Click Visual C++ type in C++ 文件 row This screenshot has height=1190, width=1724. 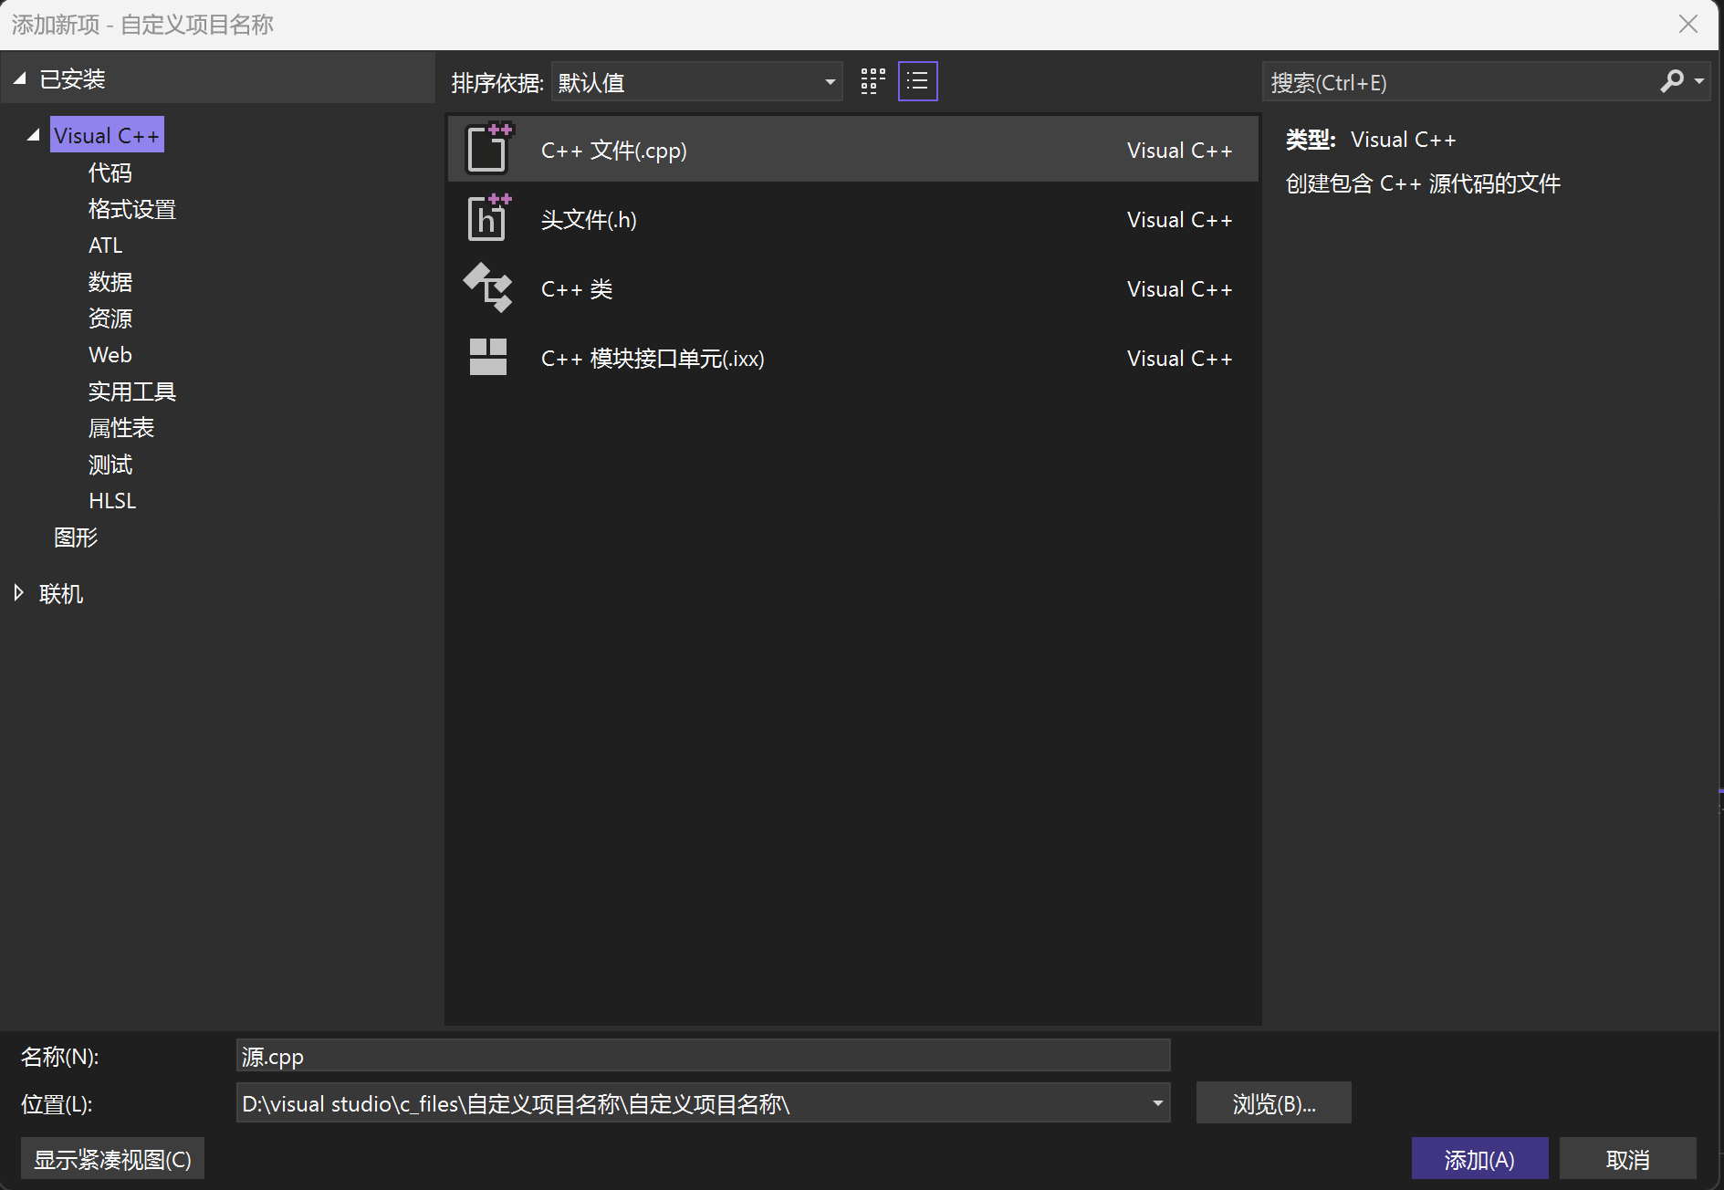1179,151
